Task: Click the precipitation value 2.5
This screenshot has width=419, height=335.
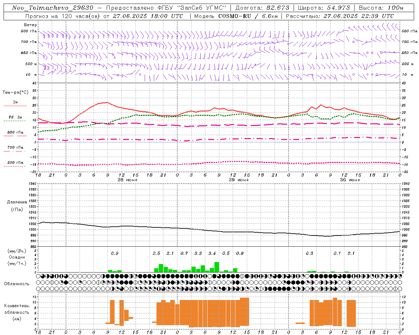Action: [156, 254]
